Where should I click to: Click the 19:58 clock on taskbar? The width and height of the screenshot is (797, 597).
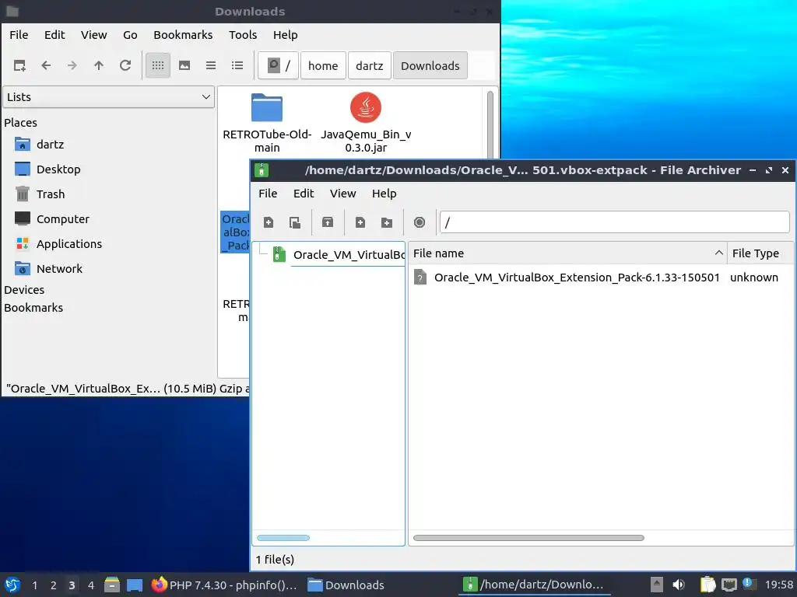[x=779, y=585]
